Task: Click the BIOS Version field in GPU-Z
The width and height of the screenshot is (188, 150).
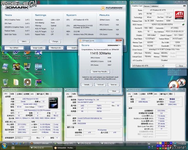Action: pos(162,25)
